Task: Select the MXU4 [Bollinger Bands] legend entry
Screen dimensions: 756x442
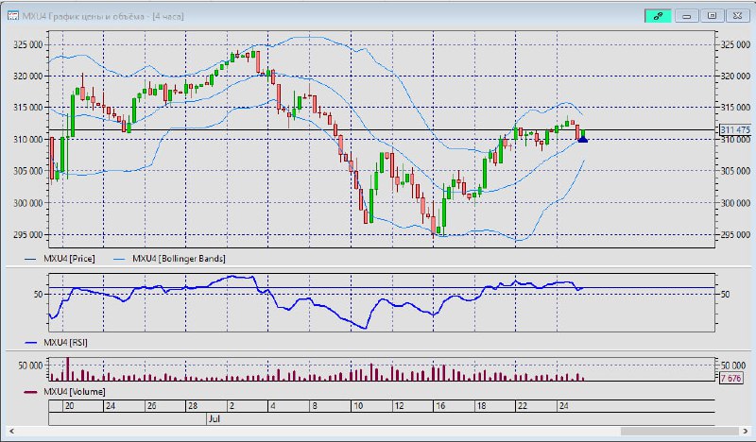Action: pos(169,259)
